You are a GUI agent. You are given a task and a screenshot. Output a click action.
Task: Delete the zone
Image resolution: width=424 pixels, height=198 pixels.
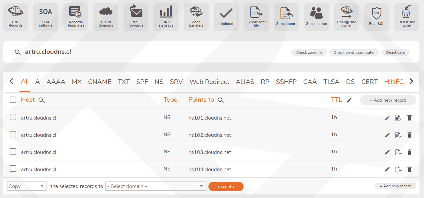(x=407, y=17)
